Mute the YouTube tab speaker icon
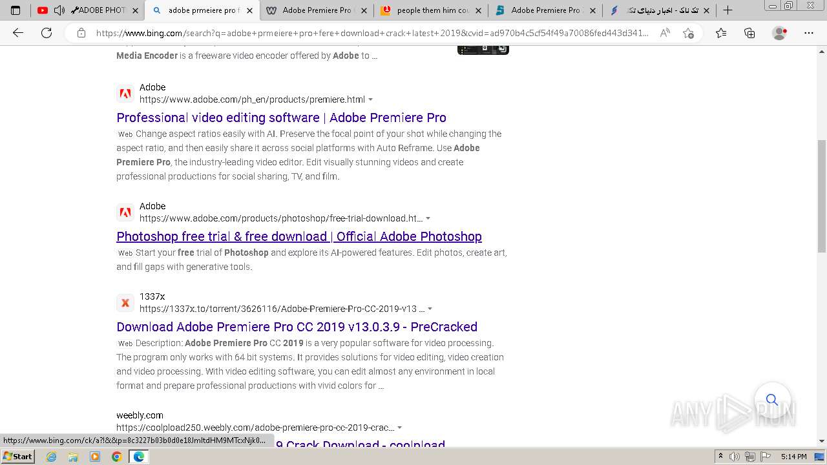This screenshot has height=465, width=827. (59, 10)
